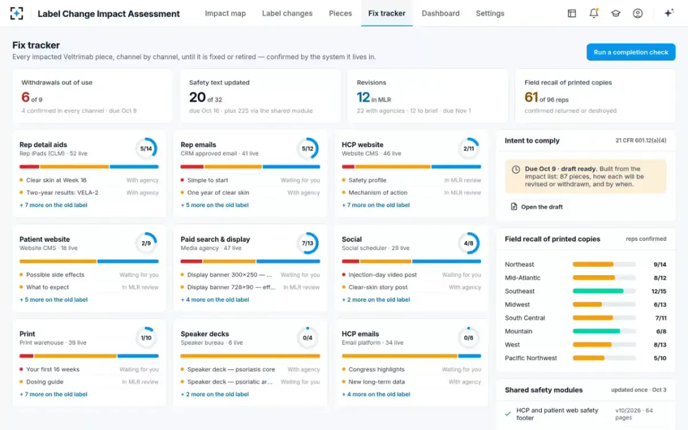Screen dimensions: 688x430
Task: Open Safety profile page row
Action: point(411,180)
